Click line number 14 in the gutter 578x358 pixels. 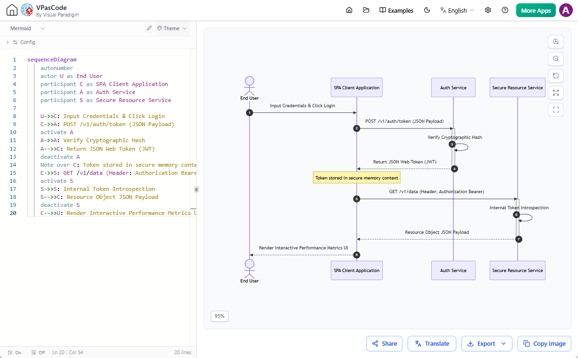pos(13,165)
